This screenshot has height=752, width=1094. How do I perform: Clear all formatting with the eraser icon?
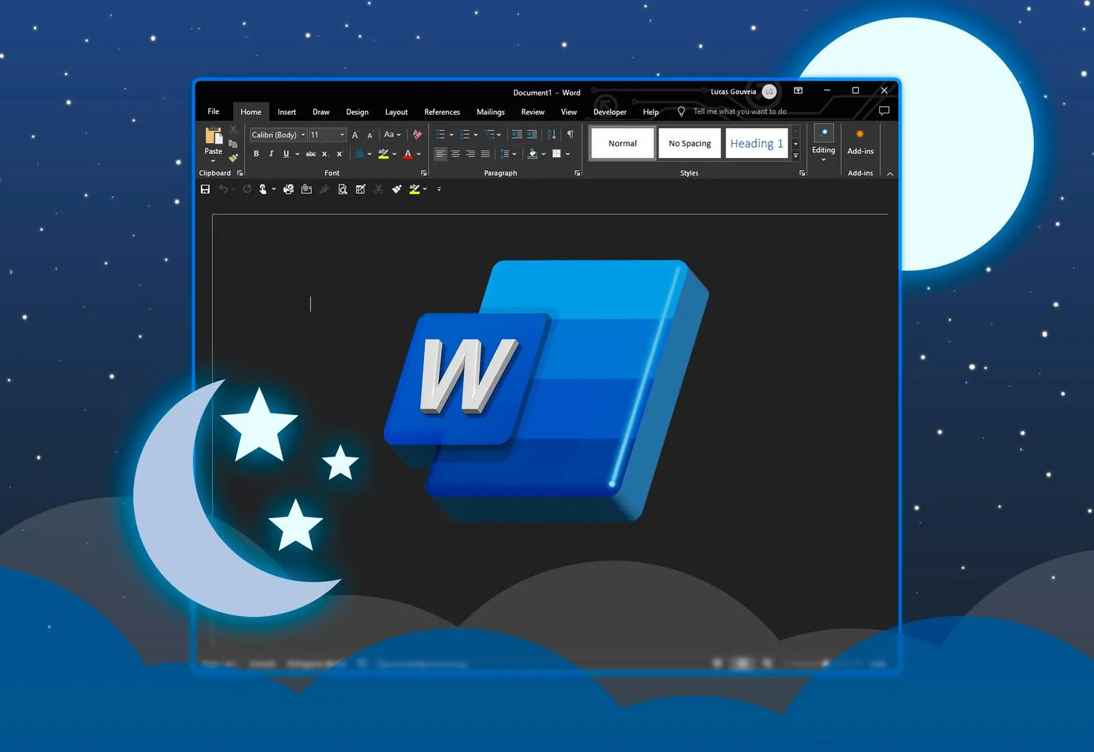pos(417,135)
